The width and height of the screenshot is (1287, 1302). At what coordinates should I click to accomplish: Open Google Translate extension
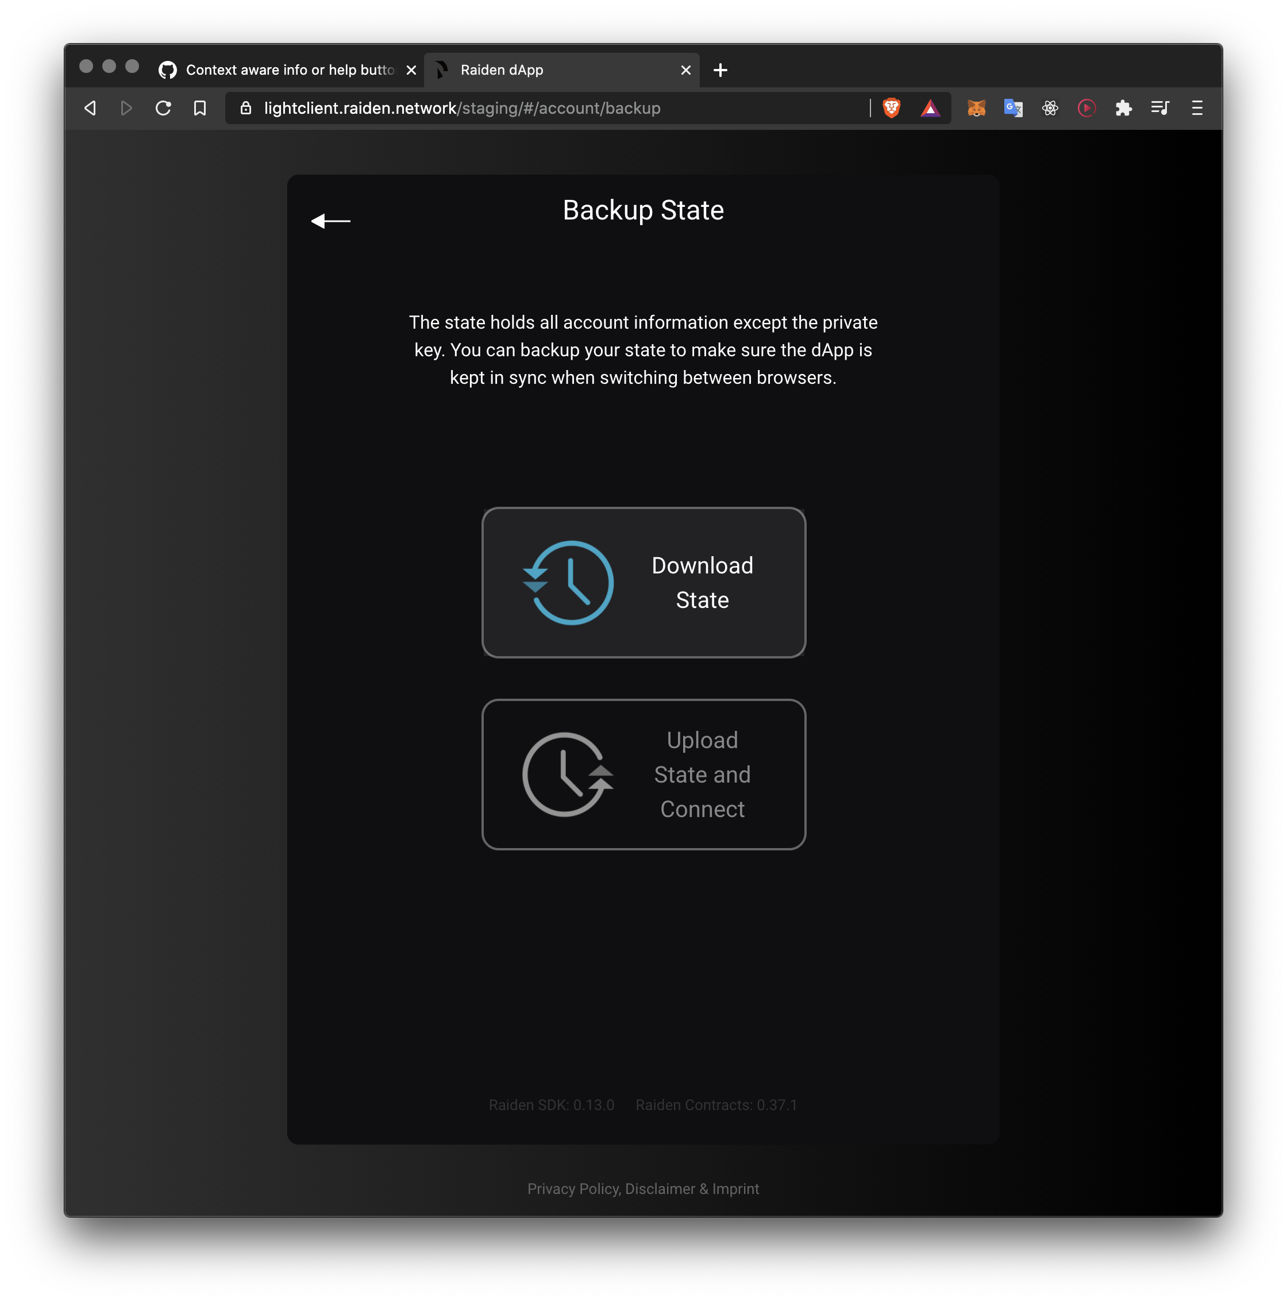pyautogui.click(x=1013, y=108)
